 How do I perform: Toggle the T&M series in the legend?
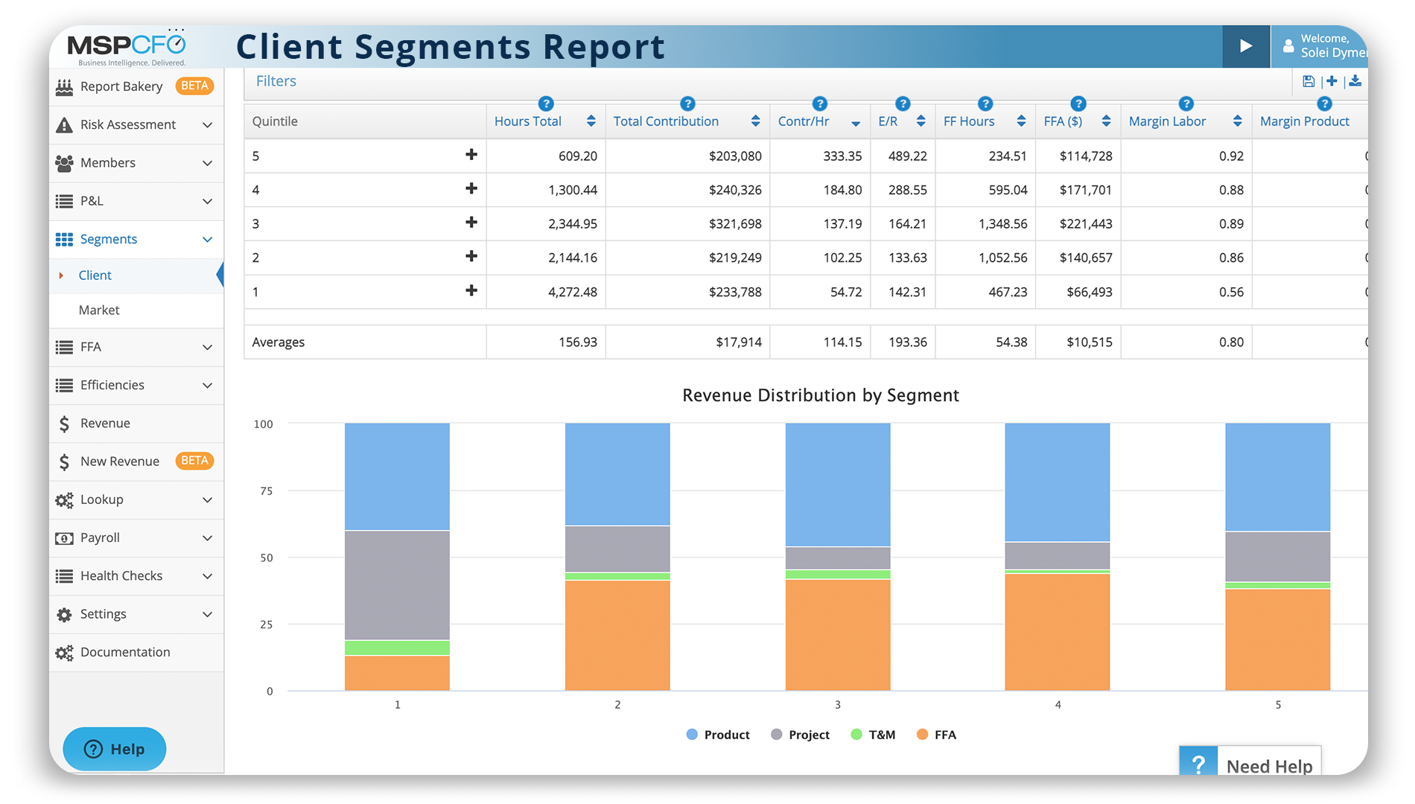pyautogui.click(x=873, y=735)
